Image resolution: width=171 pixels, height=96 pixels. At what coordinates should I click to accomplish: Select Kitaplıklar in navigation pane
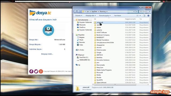[81, 35]
